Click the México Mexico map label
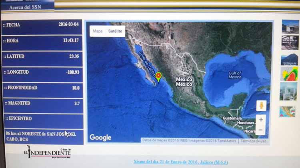 coord(184,82)
